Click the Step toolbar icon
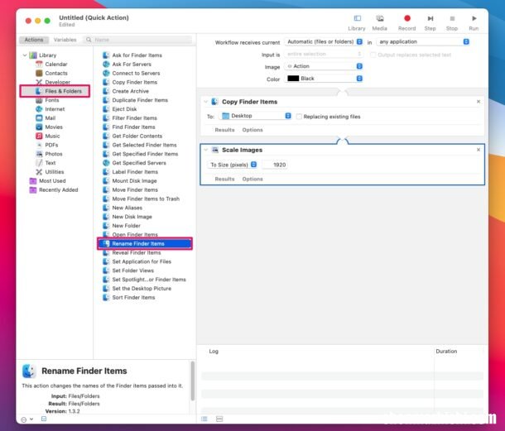Viewport: 505px width, 431px height. click(430, 19)
